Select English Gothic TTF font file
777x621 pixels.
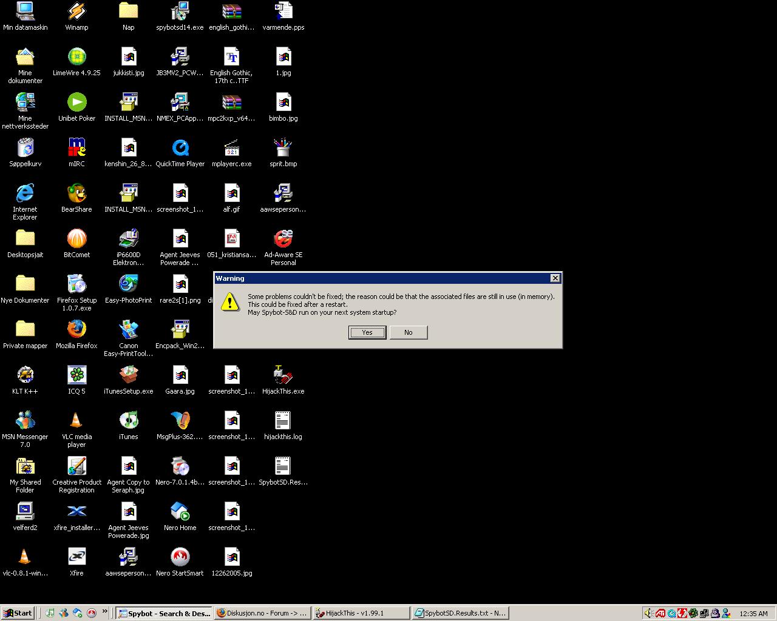tap(231, 65)
